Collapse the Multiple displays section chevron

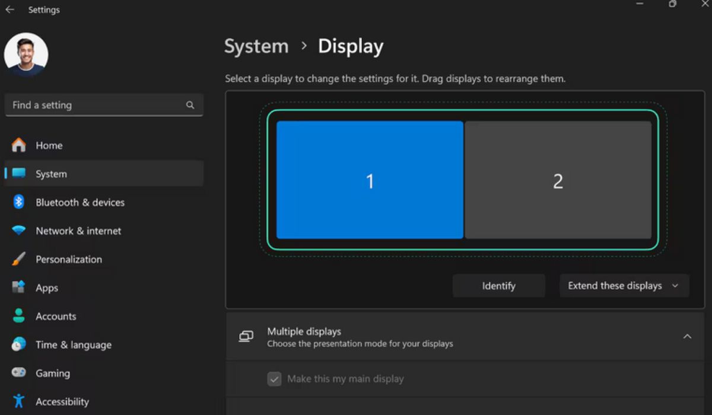click(x=687, y=337)
